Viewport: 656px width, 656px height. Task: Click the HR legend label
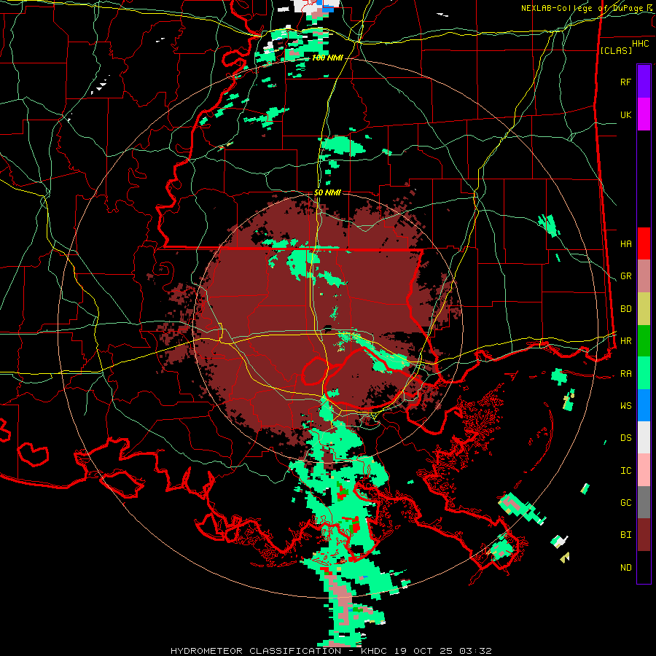tap(625, 341)
